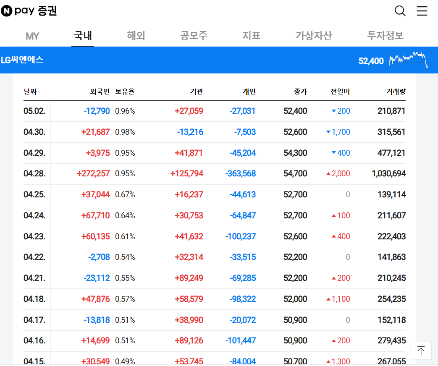
Task: Click individual value -363,568
Action: click(241, 174)
